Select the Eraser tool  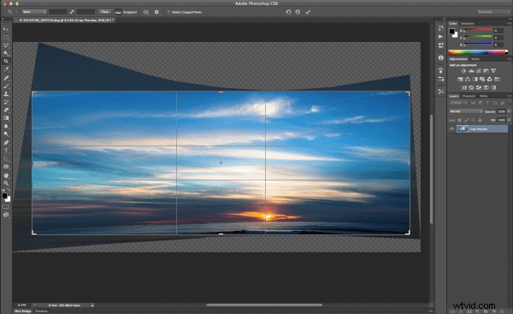pos(6,110)
